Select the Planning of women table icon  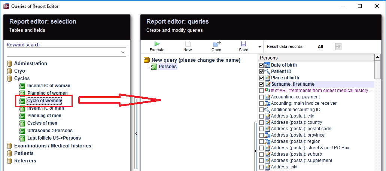point(22,93)
